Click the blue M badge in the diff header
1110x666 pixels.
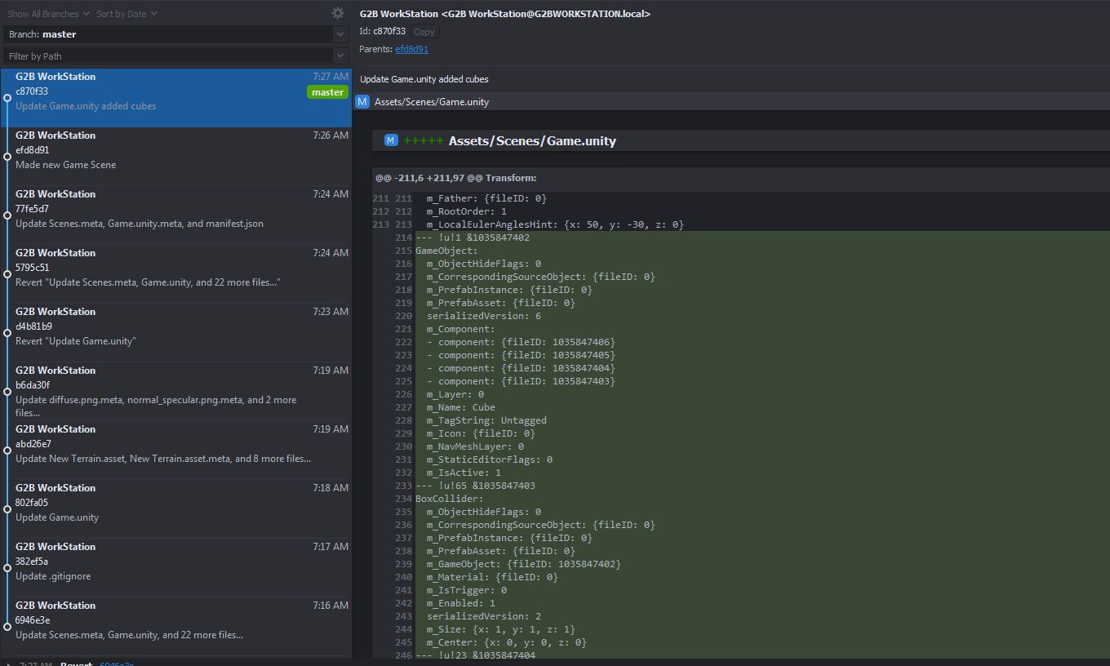point(391,140)
